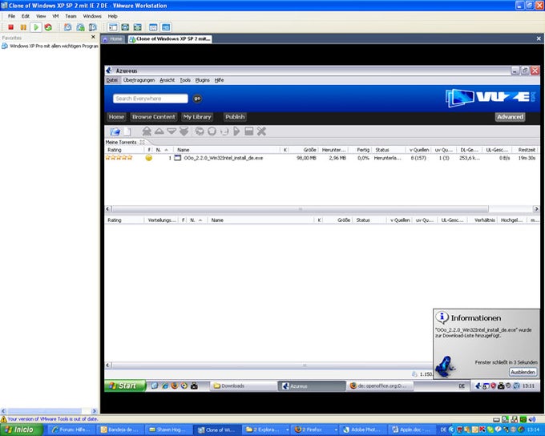Click the Revert to Snapshot icon
545x436 pixels.
click(80, 27)
